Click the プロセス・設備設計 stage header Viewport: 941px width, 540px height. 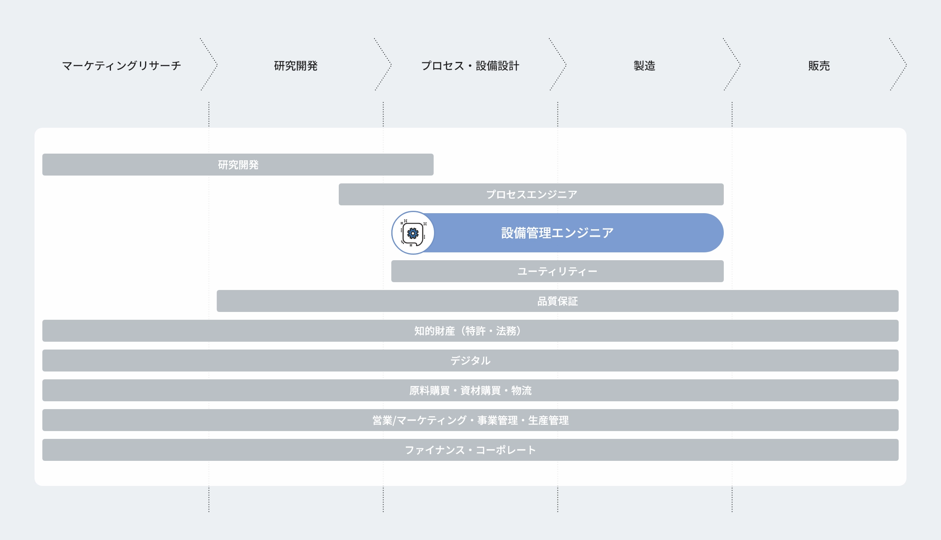(470, 65)
